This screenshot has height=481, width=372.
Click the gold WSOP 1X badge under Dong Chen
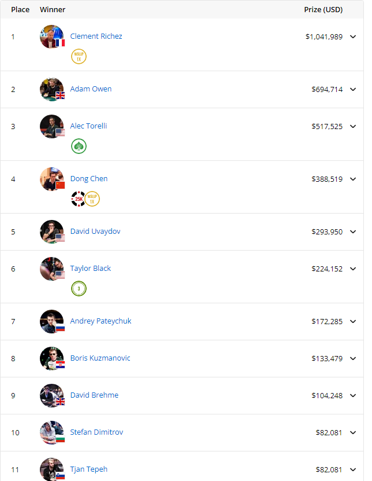[x=92, y=199]
